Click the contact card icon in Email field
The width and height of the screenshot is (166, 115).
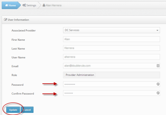click(158, 66)
